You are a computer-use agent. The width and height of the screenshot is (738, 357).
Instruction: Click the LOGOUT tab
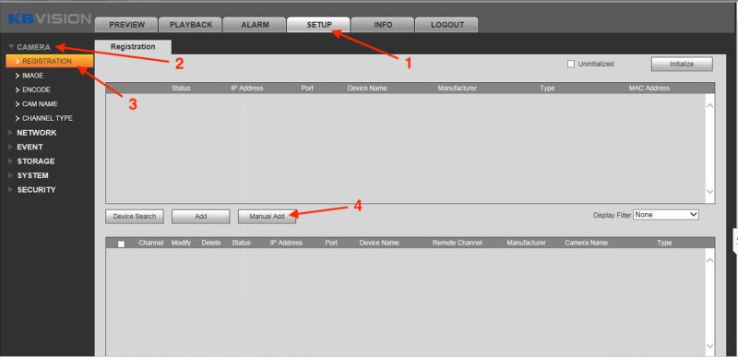(x=446, y=25)
